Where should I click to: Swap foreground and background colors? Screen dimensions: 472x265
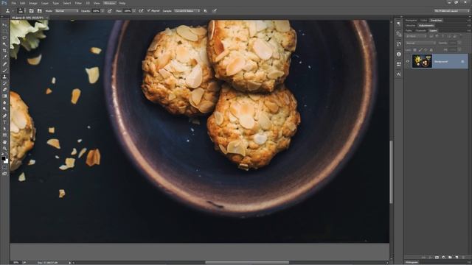pyautogui.click(x=7, y=155)
